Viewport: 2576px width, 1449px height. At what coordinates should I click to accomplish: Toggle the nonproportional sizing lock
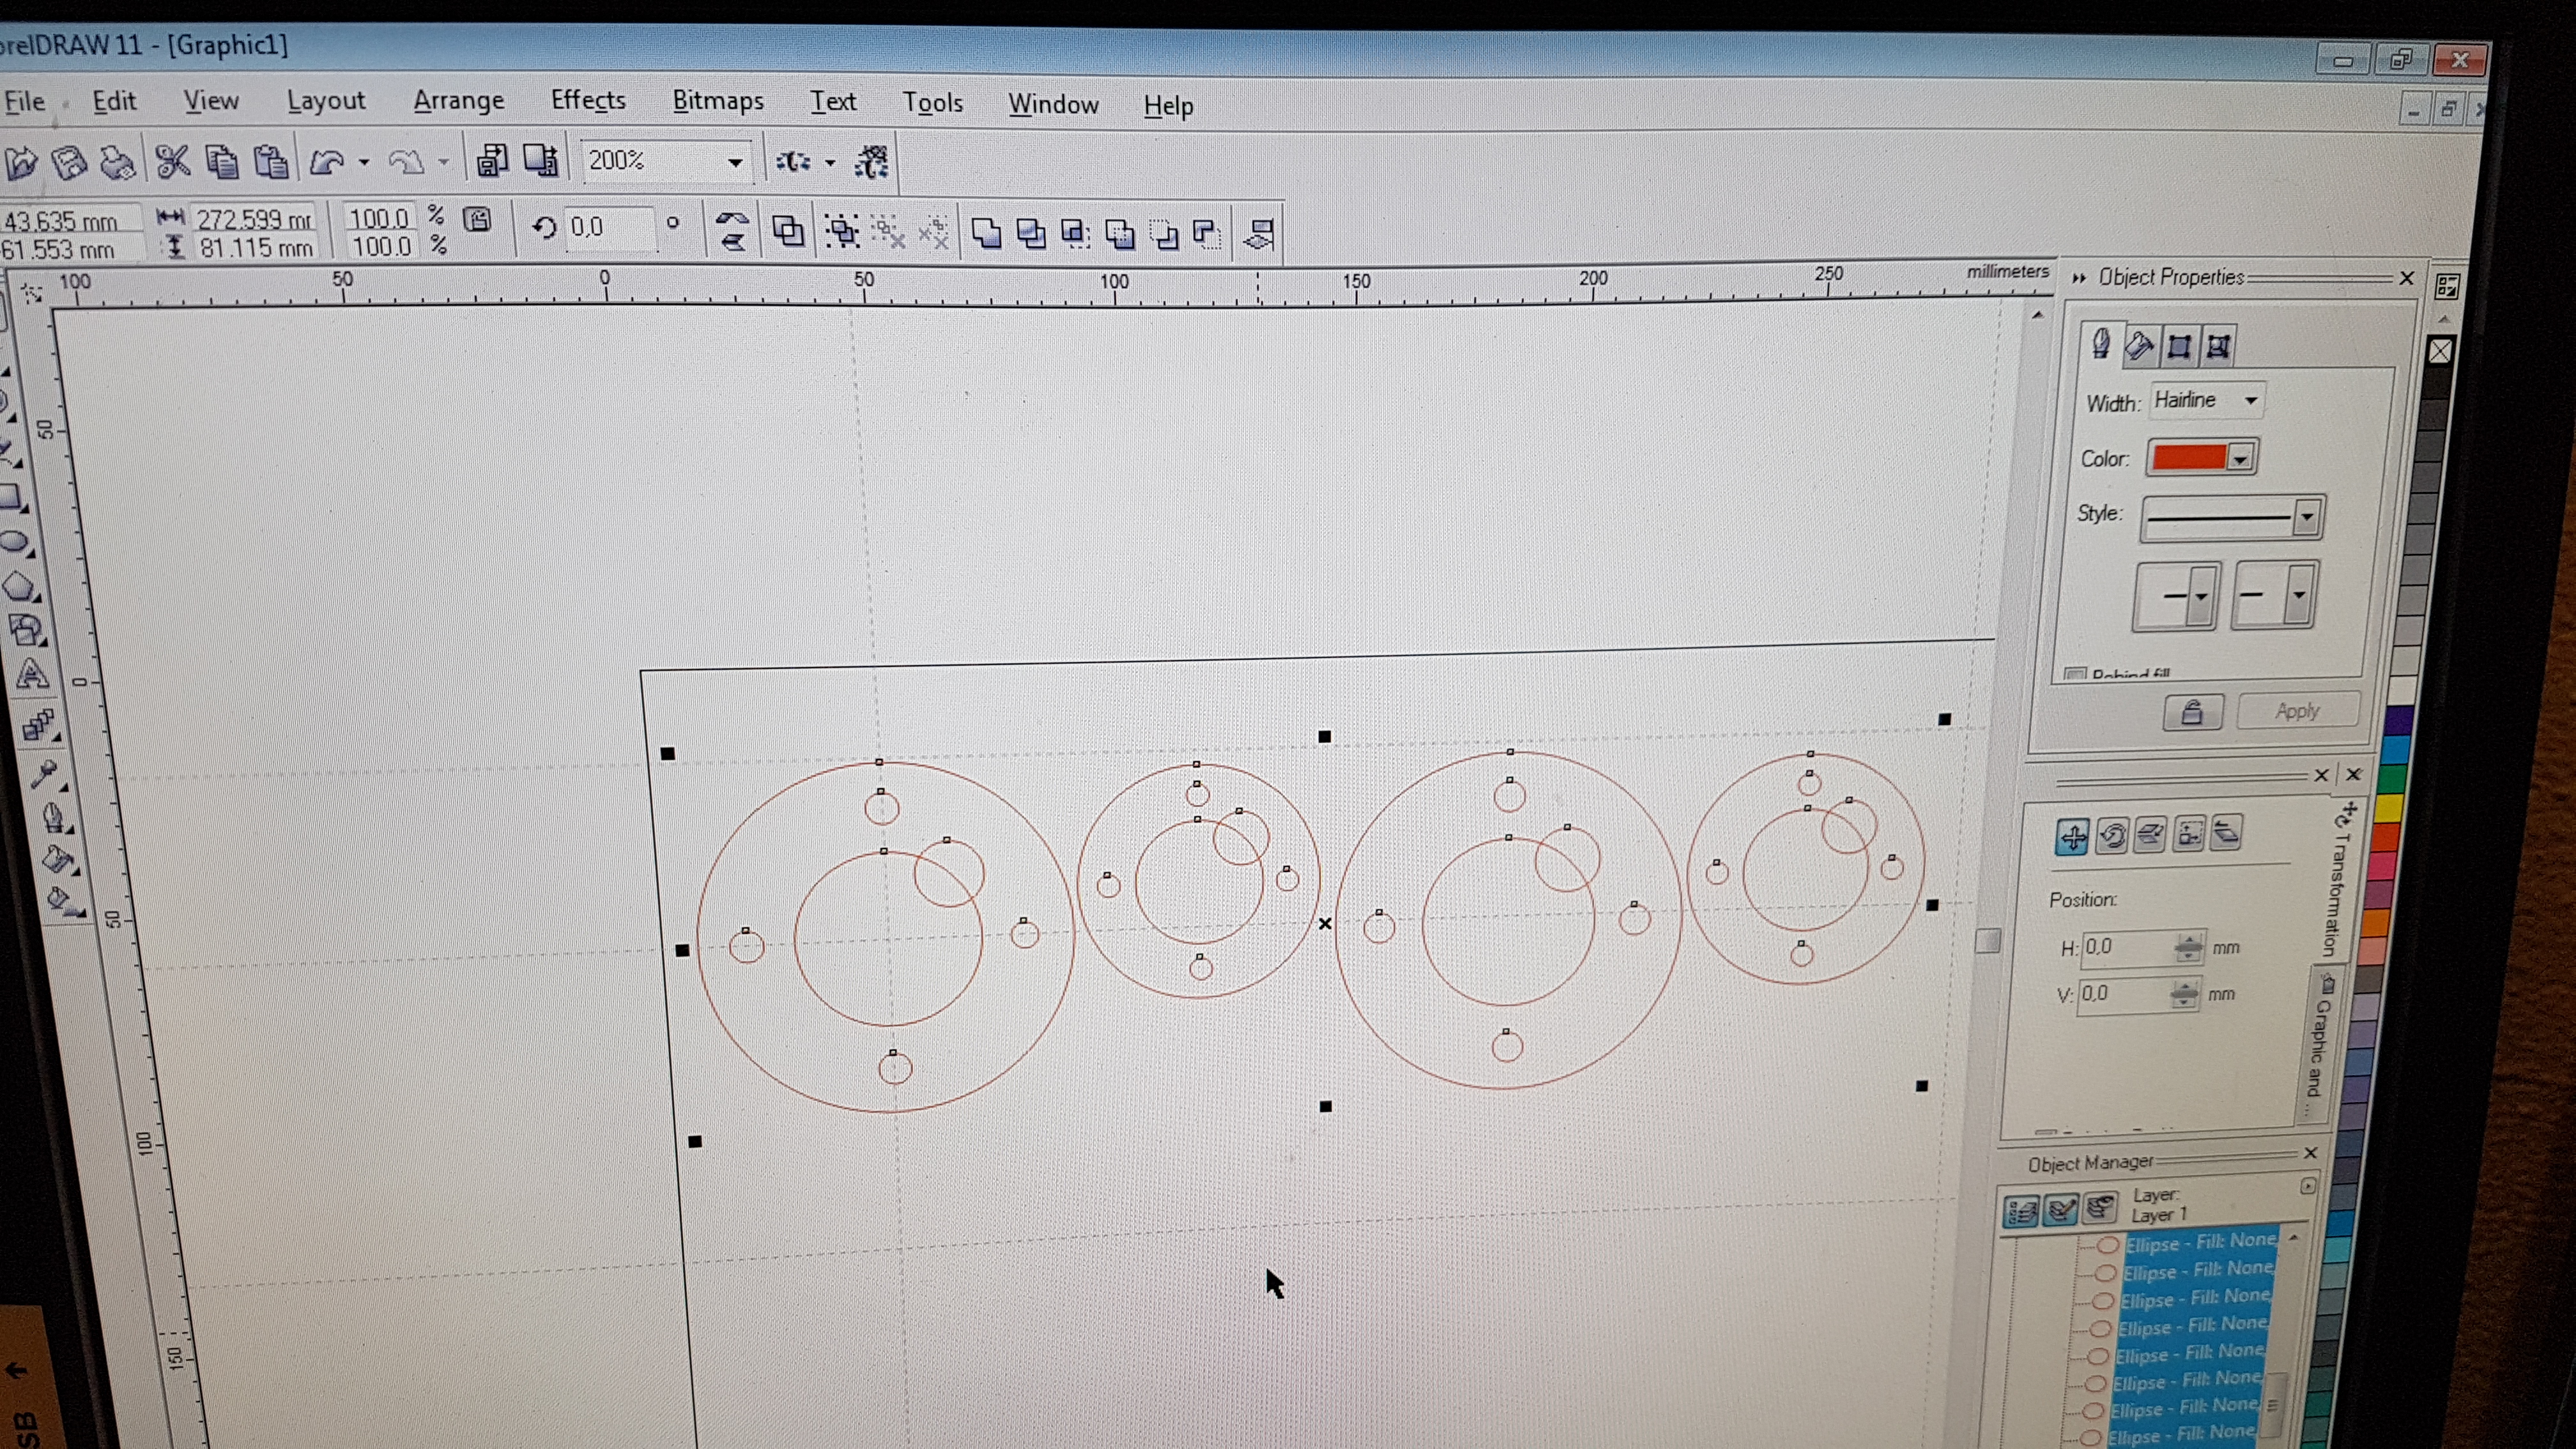coord(478,220)
